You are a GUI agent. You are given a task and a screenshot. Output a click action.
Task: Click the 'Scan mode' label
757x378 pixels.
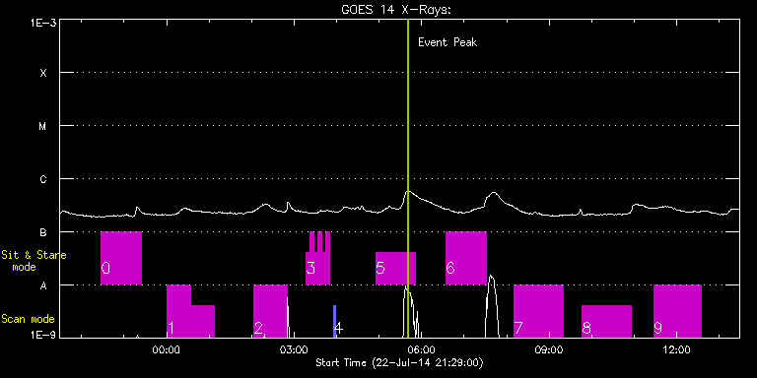[28, 319]
